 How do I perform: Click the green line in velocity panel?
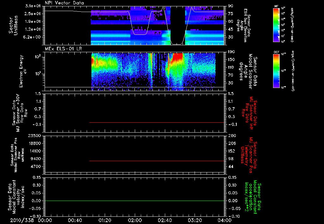[135, 201]
